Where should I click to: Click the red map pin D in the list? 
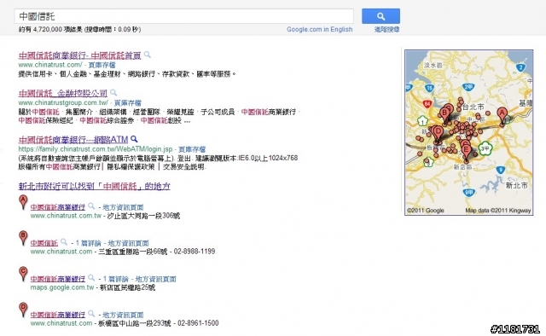23,310
